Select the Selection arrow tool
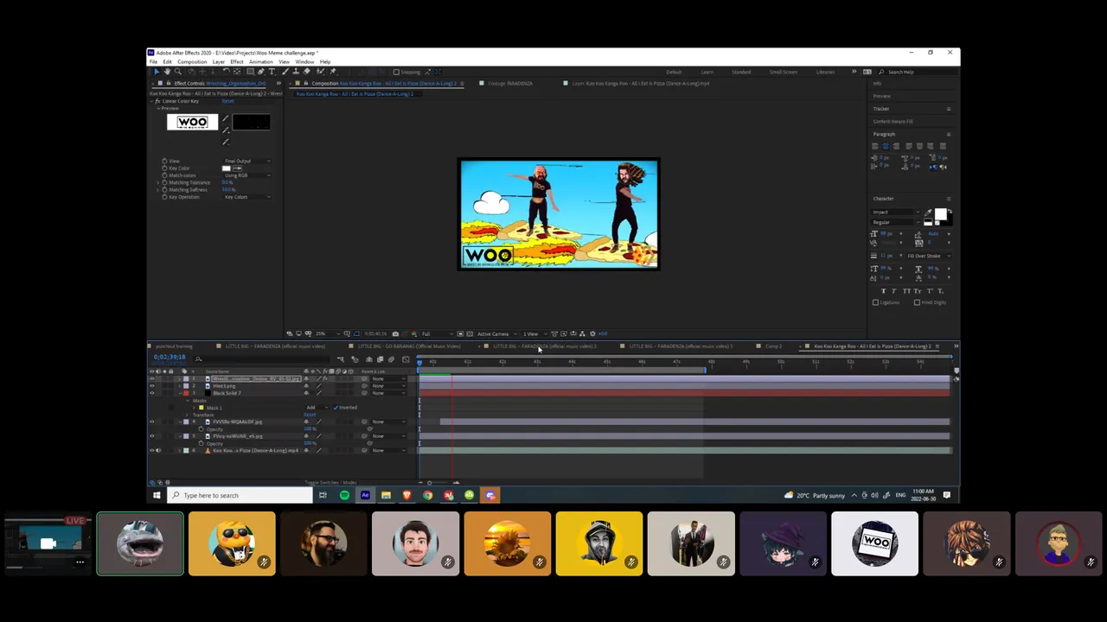Image resolution: width=1107 pixels, height=622 pixels. tap(157, 72)
